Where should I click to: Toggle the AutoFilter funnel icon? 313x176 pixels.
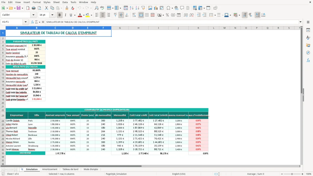tap(143, 8)
